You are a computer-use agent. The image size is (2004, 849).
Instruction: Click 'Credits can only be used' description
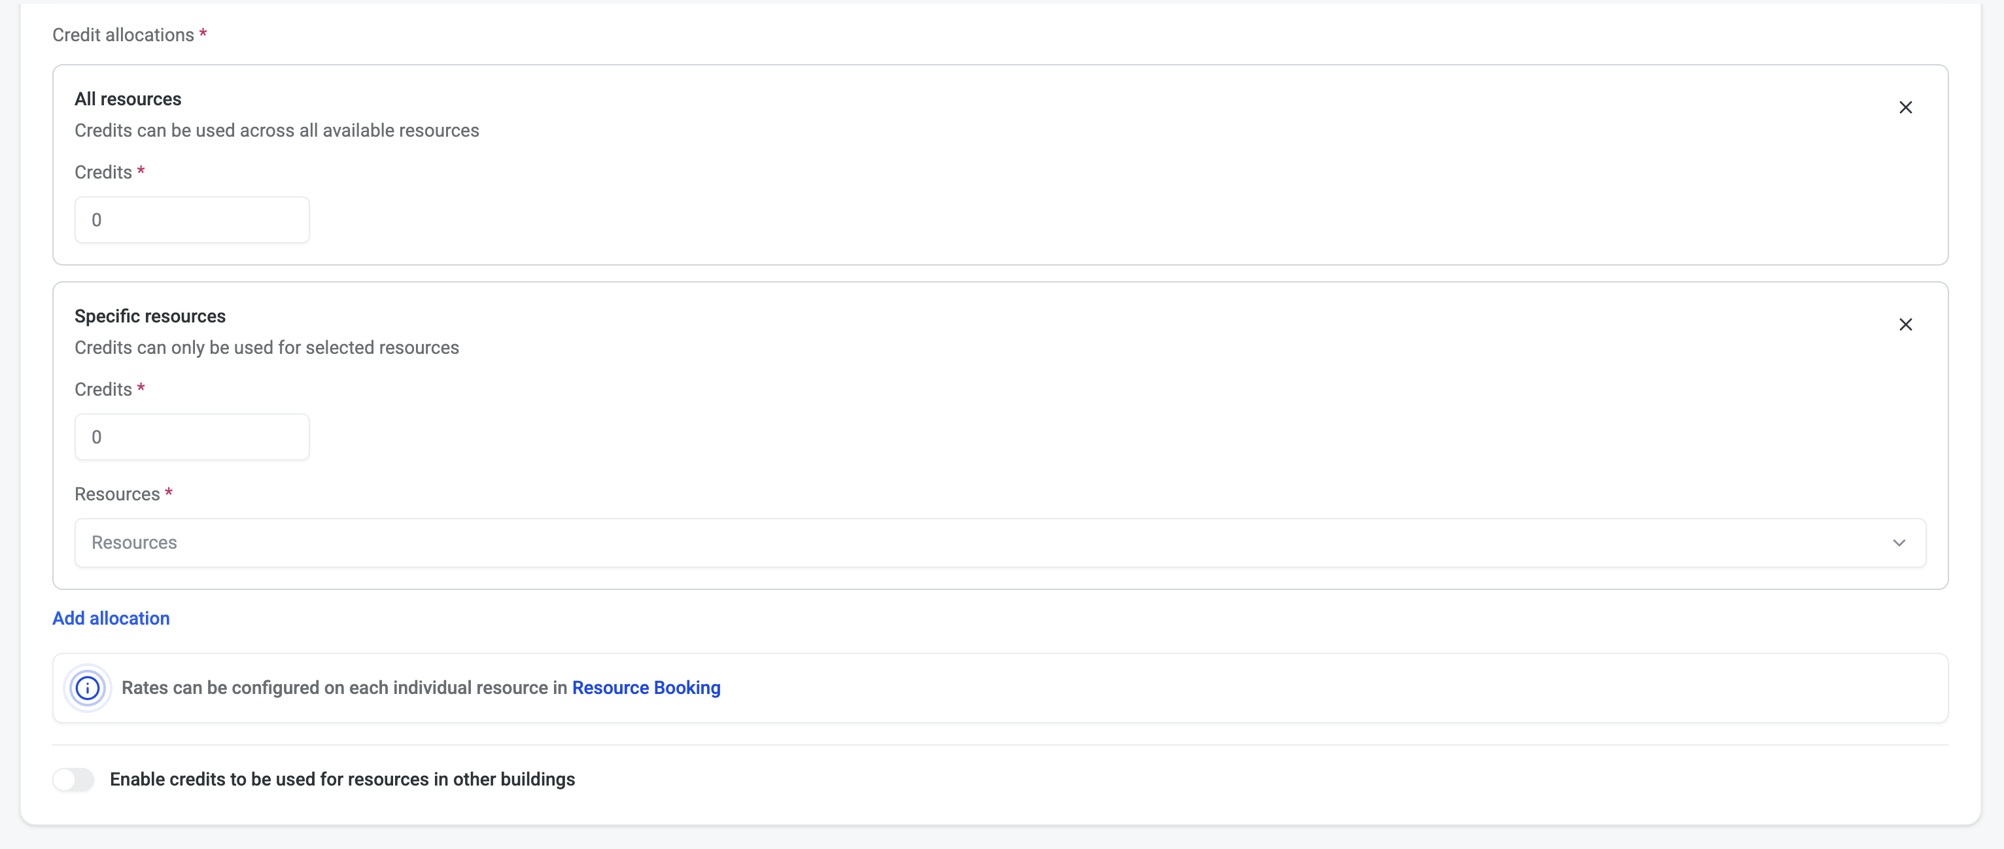coord(266,347)
